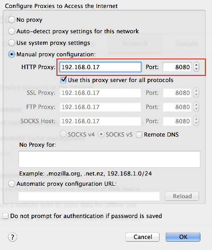Viewport: 212px width, 250px height.
Task: Decrease HTTP port with the stepper down arrow
Action: click(196, 69)
